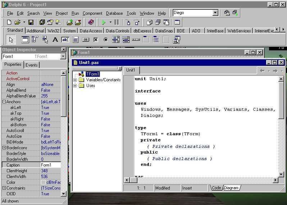Close the code explorer pane
This screenshot has height=205, width=287.
pos(120,68)
